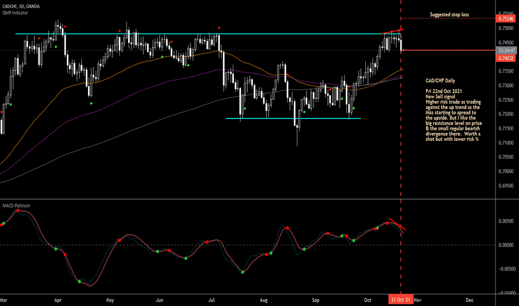Click the Nov label on the time axis
519x306 pixels.
point(418,300)
